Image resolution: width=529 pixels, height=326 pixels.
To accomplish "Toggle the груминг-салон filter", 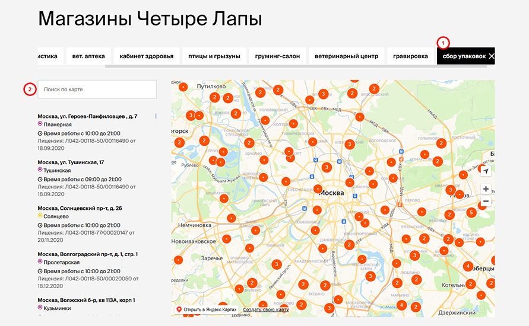I will coord(277,56).
